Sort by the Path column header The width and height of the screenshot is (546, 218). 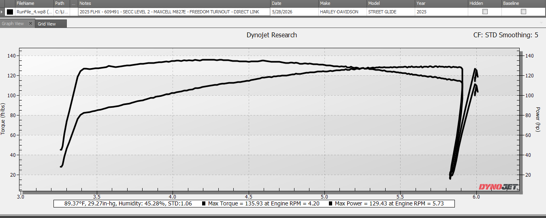coord(62,3)
